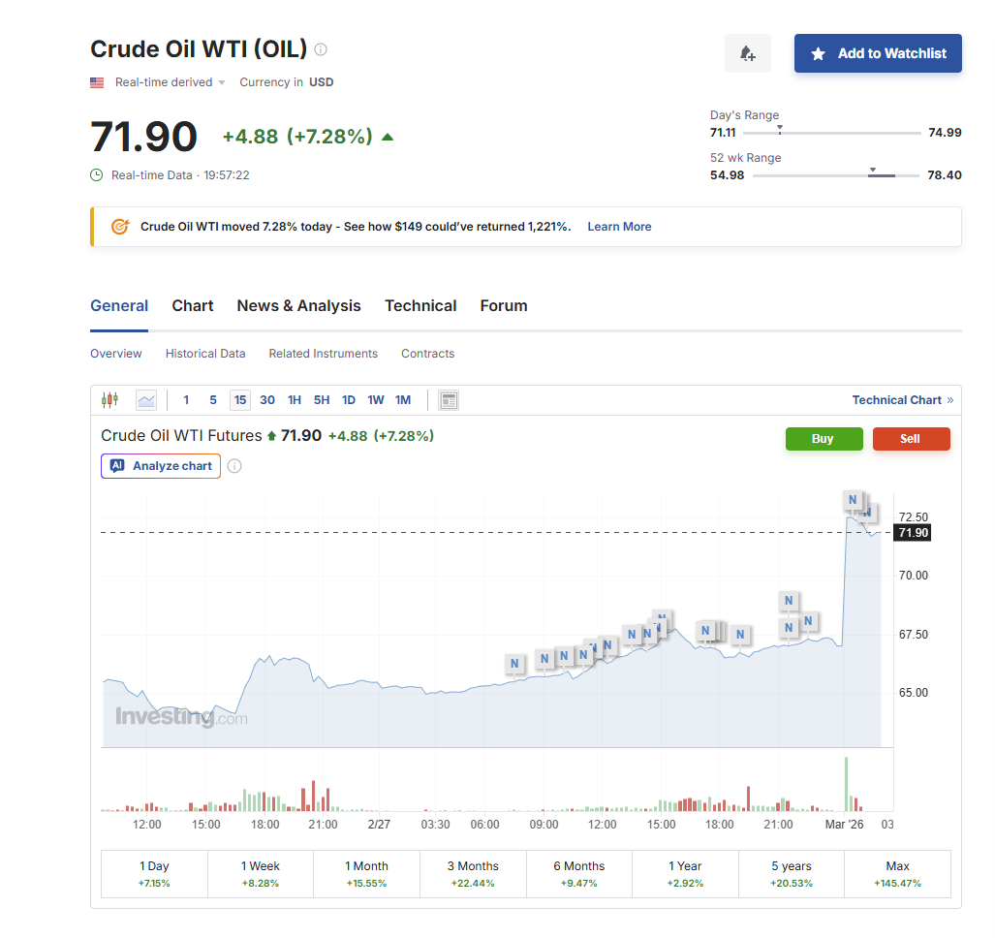This screenshot has height=938, width=995.
Task: Click the green Buy button
Action: point(824,439)
